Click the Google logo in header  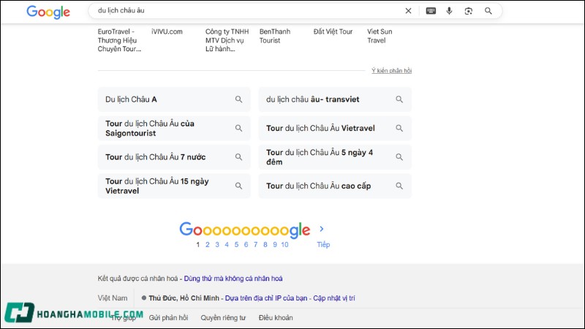[48, 12]
